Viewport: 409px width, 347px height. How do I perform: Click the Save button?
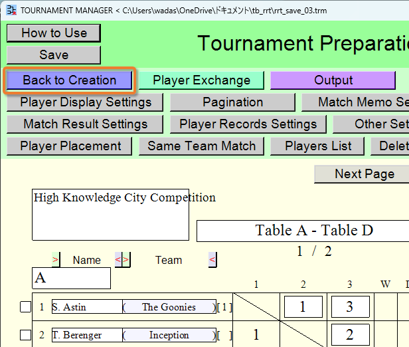54,55
